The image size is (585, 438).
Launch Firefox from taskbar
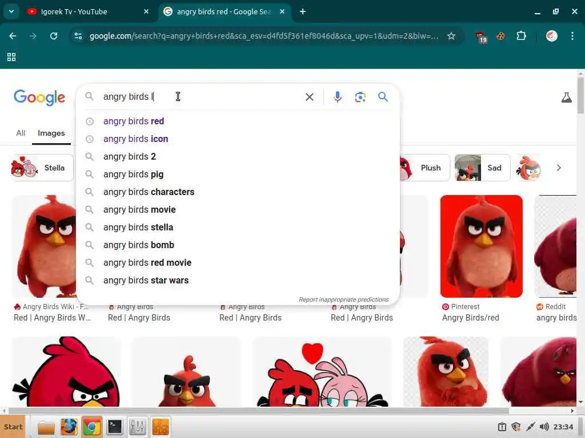coord(69,427)
